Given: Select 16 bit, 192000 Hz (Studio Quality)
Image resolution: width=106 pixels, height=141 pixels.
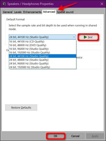Looking at the screenshot, I should (x=43, y=52).
